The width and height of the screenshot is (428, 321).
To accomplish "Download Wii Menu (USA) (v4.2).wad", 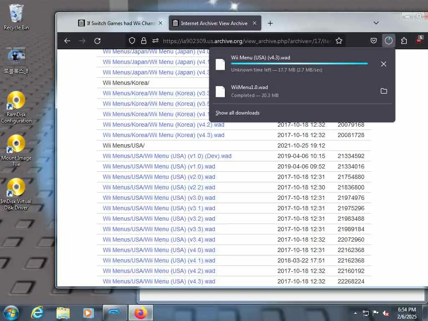I will 159,271.
